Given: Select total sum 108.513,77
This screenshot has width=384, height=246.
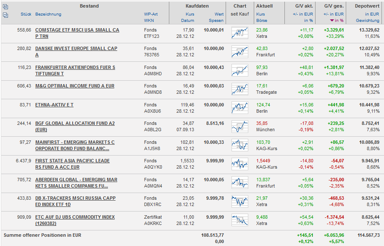Looking at the screenshot, I should pos(213,235).
